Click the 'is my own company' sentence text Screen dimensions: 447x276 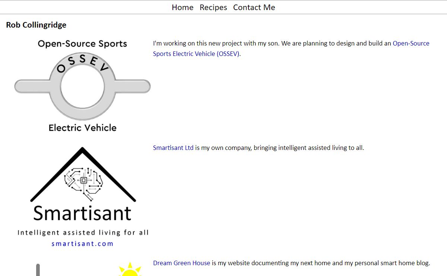point(279,148)
